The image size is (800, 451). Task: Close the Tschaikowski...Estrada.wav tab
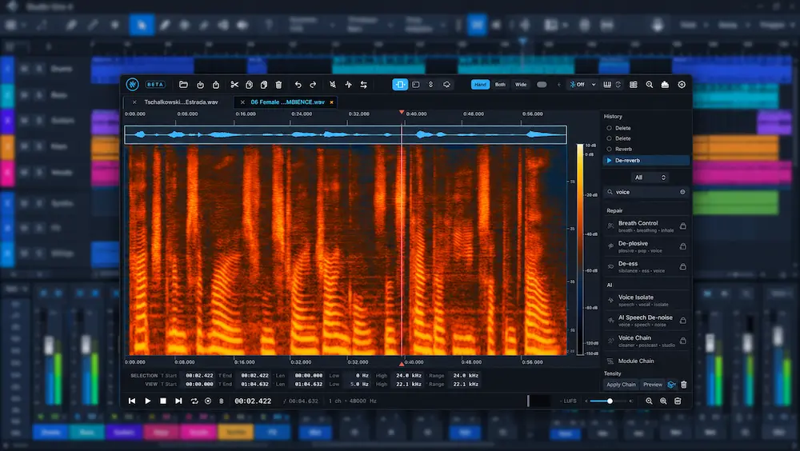pyautogui.click(x=134, y=102)
